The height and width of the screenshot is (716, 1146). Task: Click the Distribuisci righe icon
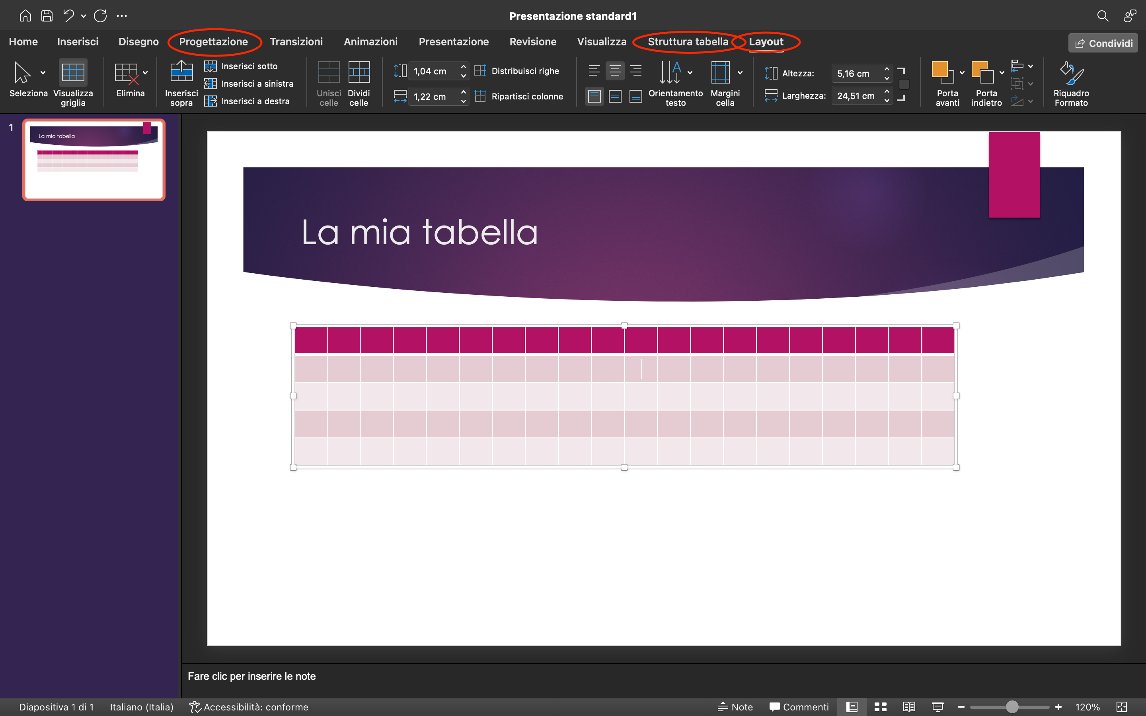point(480,70)
